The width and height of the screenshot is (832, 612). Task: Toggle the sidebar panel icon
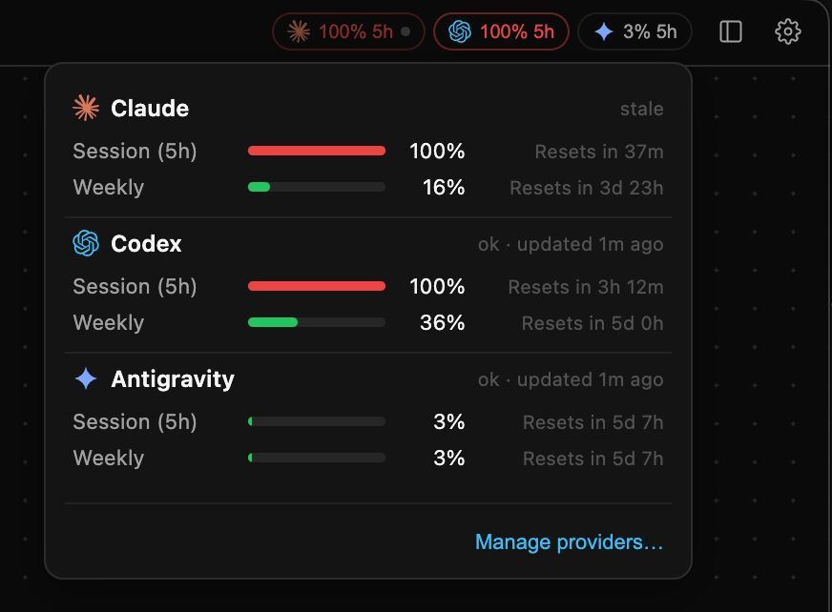pyautogui.click(x=731, y=31)
